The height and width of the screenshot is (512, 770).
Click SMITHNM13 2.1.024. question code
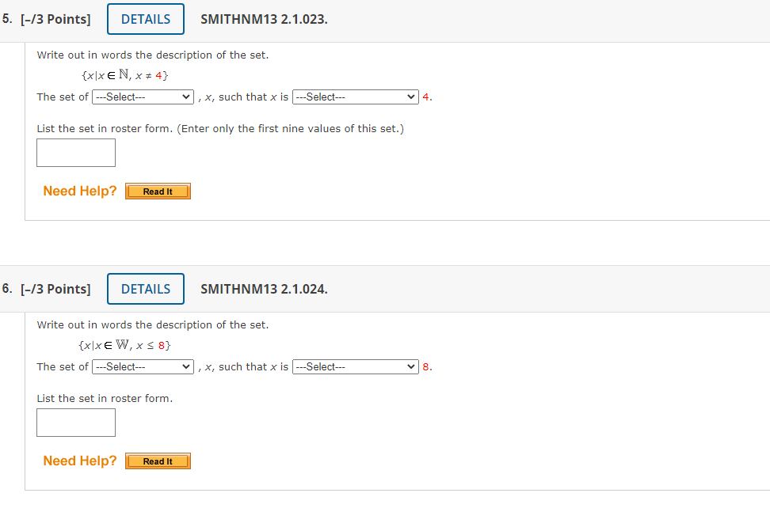(264, 289)
